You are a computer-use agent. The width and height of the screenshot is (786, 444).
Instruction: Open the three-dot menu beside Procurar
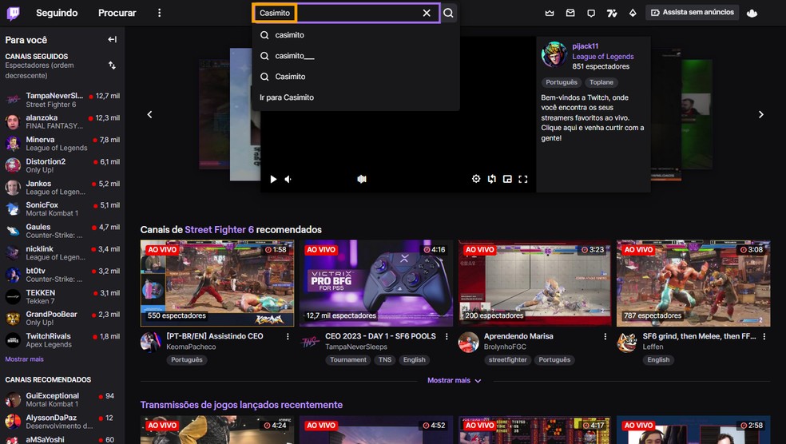(160, 13)
